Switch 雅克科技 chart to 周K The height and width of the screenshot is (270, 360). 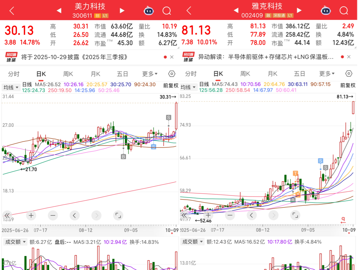point(245,74)
